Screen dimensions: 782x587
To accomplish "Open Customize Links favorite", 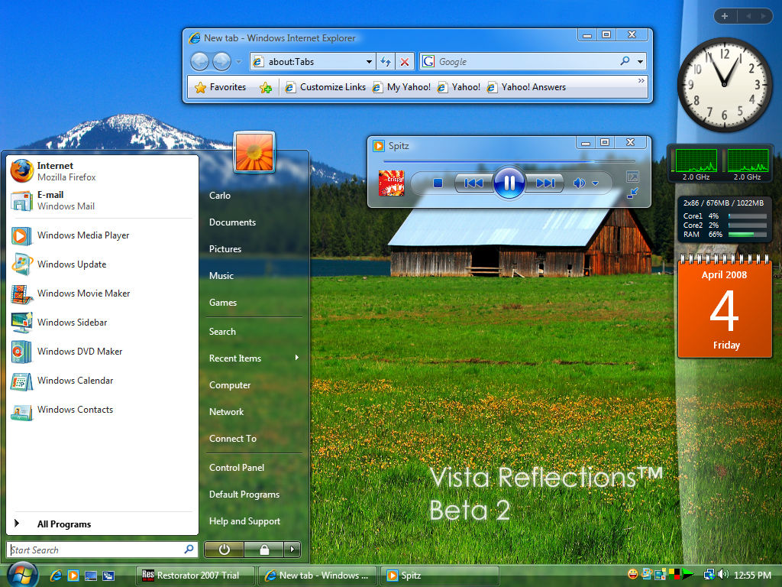I will click(325, 87).
